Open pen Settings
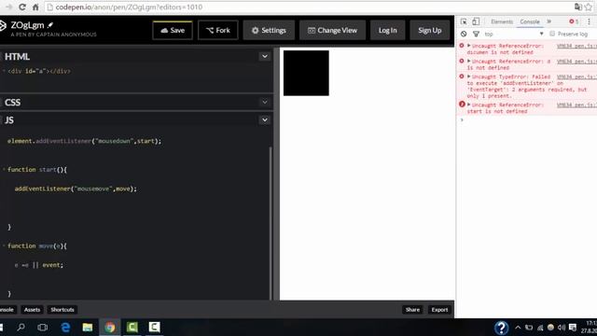This screenshot has height=336, width=597. click(269, 31)
